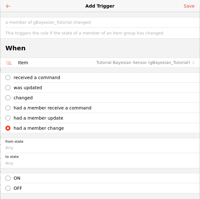Open Tutorial Bayesian Sensor item selection
Image resolution: width=200 pixels, height=199 pixels.
[x=143, y=63]
